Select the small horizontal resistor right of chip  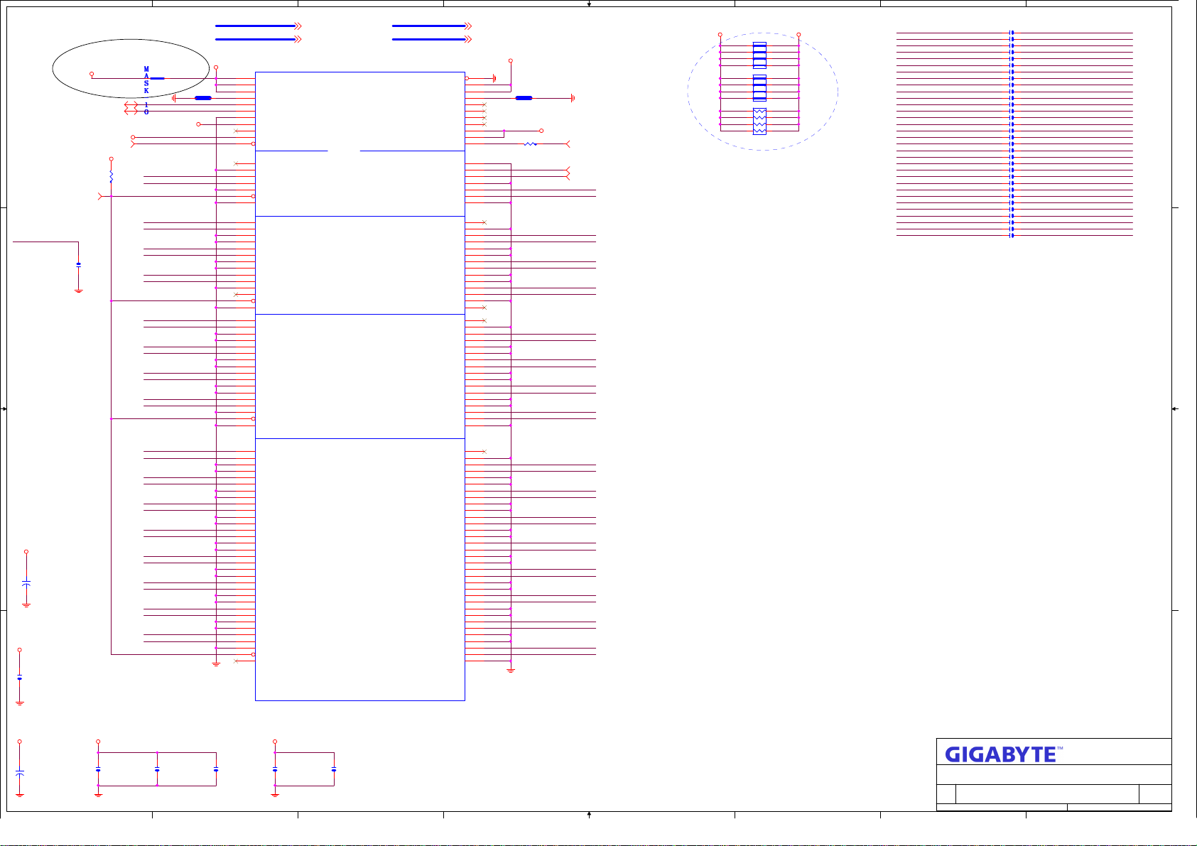(x=530, y=144)
